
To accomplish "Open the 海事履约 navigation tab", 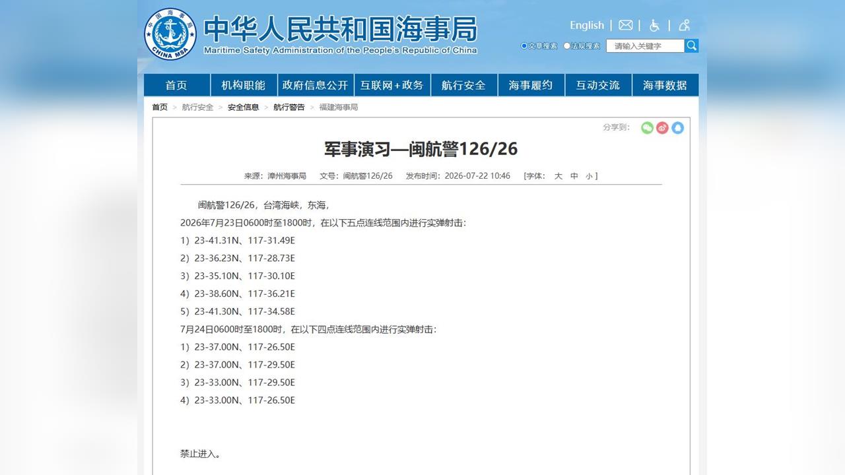I will tap(531, 85).
